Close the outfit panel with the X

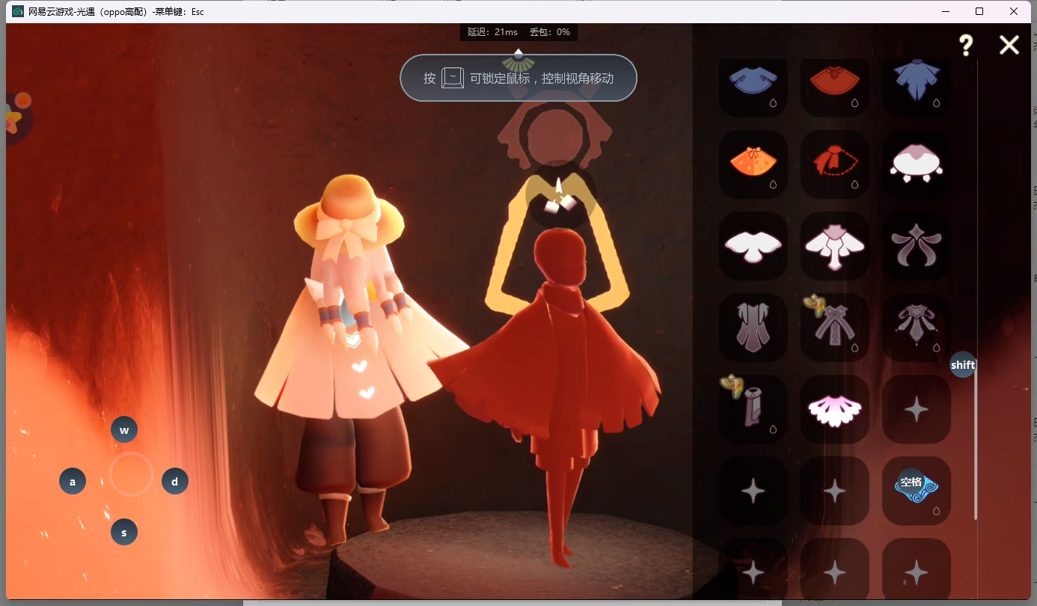coord(1009,45)
